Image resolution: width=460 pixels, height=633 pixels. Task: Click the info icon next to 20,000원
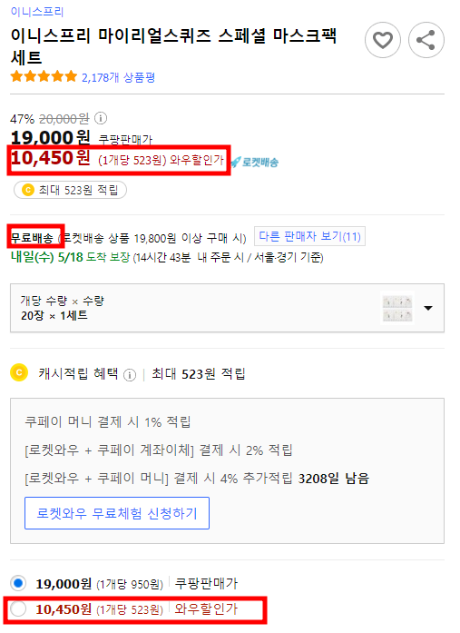coord(101,118)
